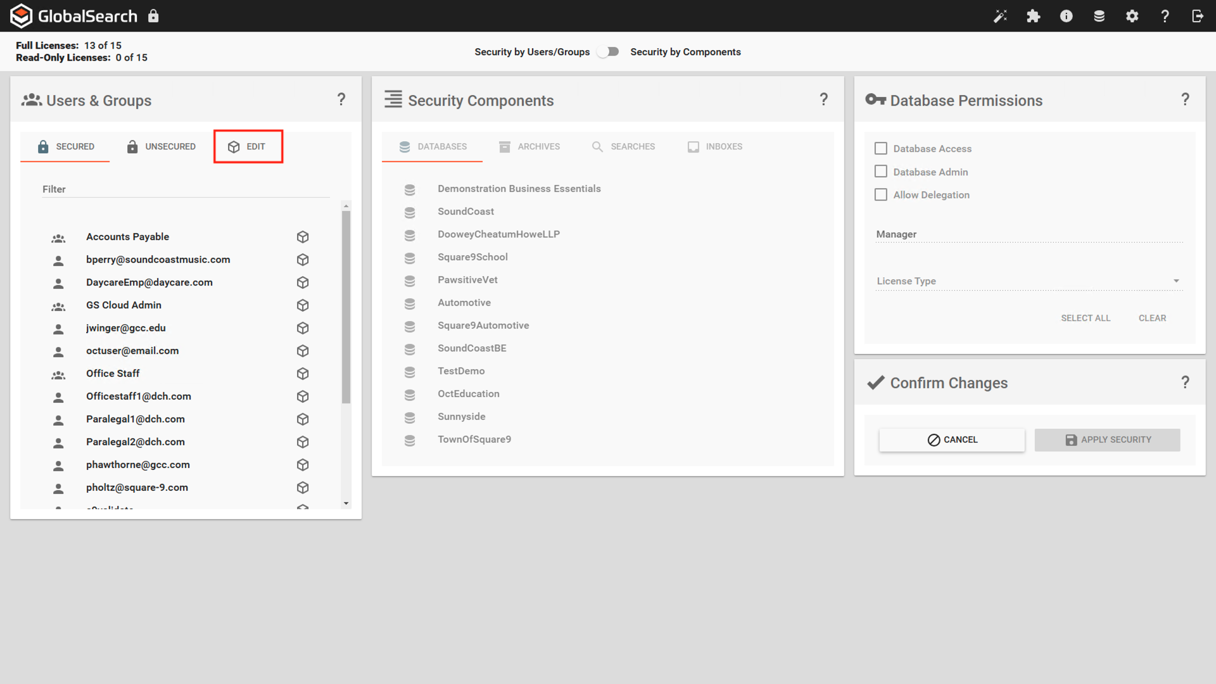Viewport: 1216px width, 684px height.
Task: Check the Allow Delegation option
Action: click(x=880, y=194)
